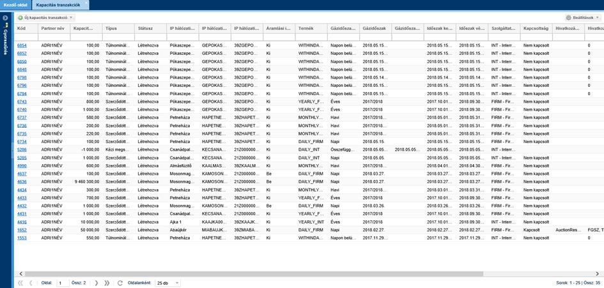
Task: Select the Ajka 1 network point cell
Action: point(183,222)
